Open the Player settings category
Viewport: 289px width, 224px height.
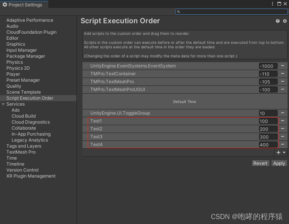tap(13, 74)
